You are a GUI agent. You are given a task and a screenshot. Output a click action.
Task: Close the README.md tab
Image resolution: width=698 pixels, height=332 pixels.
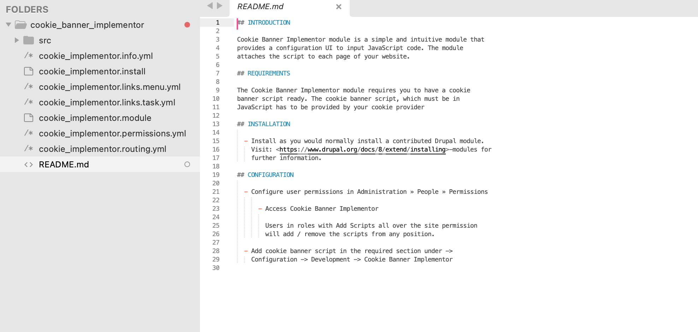coord(338,6)
